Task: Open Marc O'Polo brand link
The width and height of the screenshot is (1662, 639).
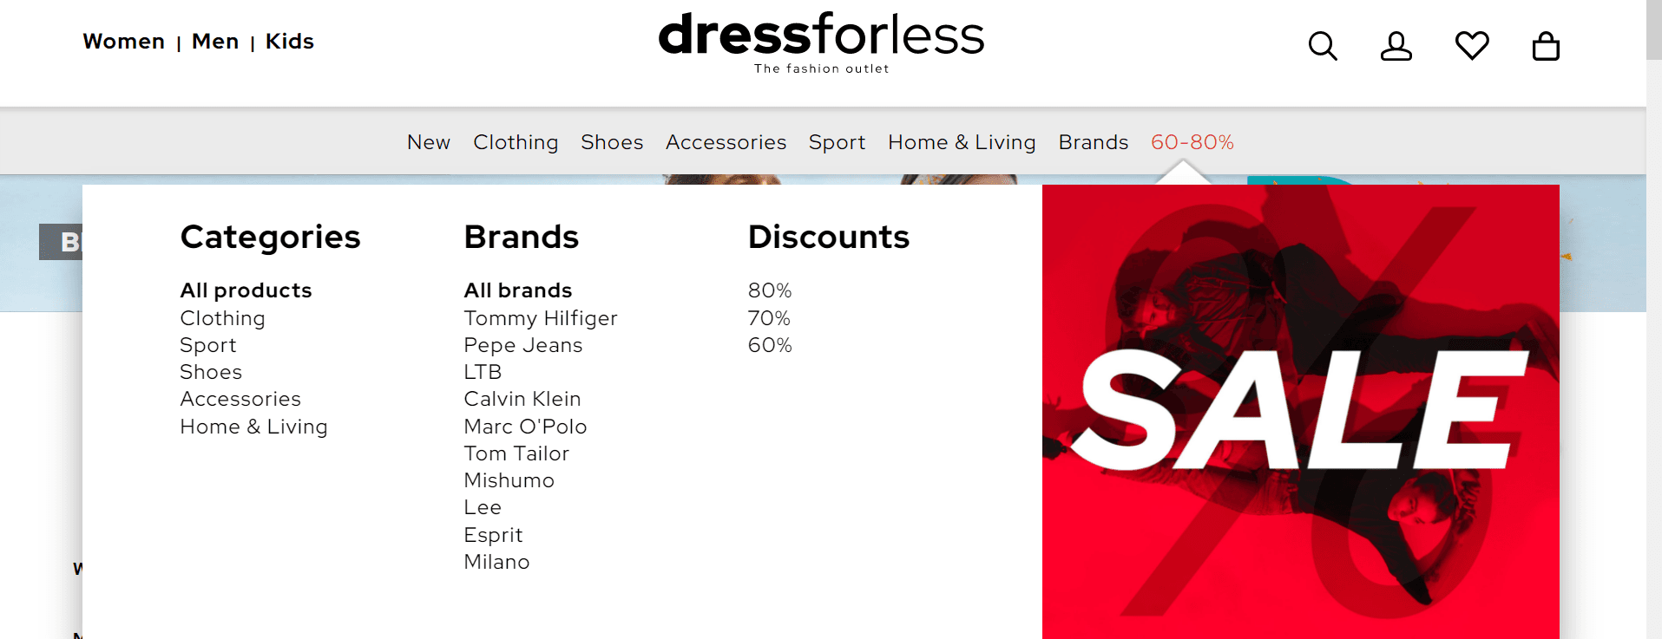Action: coord(525,427)
